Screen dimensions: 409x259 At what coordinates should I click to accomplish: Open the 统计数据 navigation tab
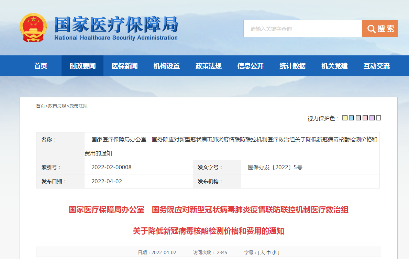coord(292,66)
